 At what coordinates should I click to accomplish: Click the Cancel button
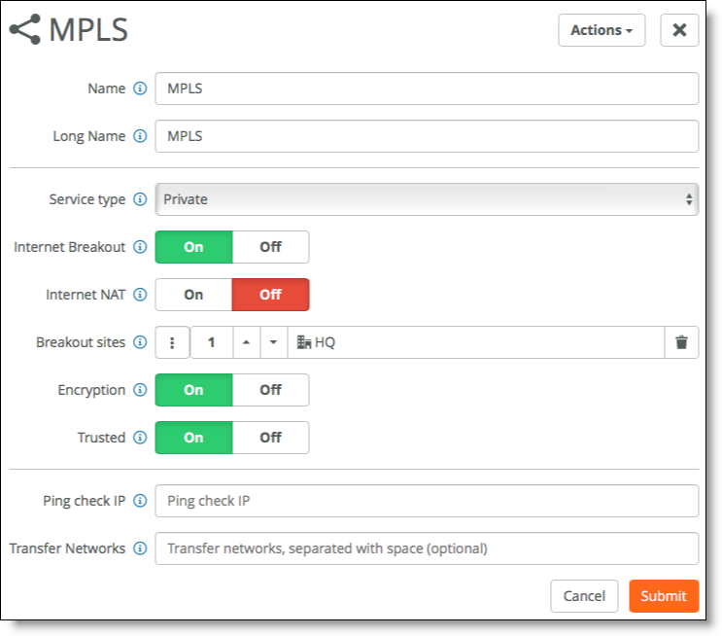pyautogui.click(x=584, y=596)
